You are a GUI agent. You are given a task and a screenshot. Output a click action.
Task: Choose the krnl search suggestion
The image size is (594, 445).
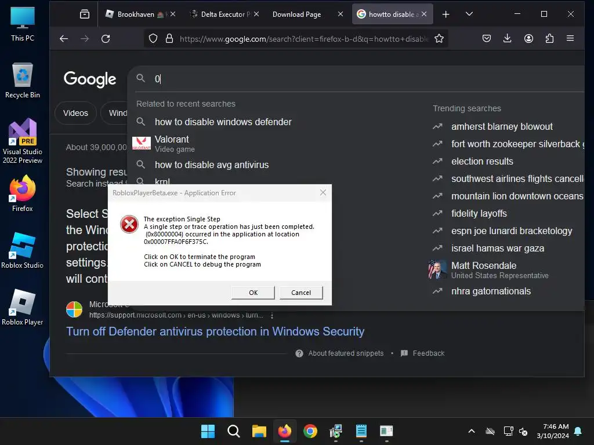pyautogui.click(x=162, y=181)
